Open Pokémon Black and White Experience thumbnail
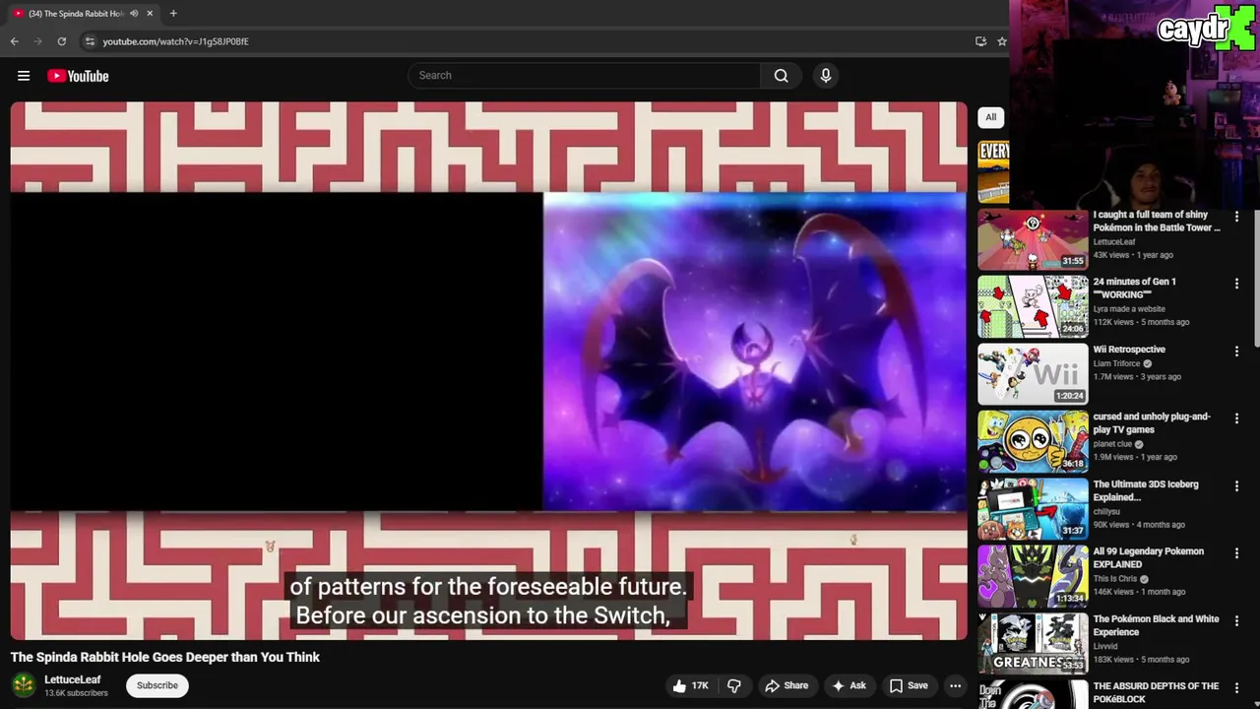1260x709 pixels. click(x=1033, y=644)
